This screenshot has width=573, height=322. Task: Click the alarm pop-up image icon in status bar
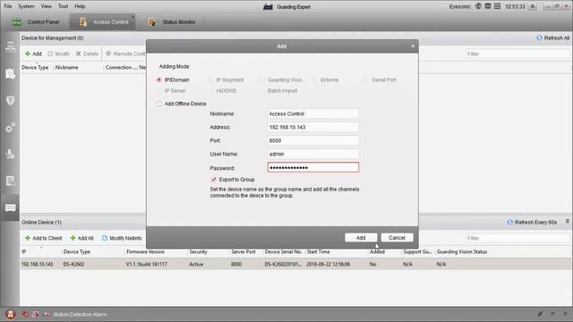click(35, 314)
